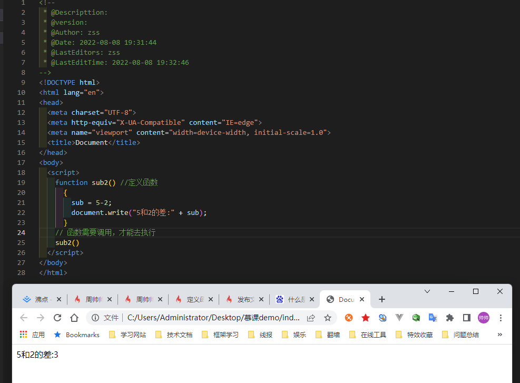Click meta charset UTF-8 line

pyautogui.click(x=92, y=113)
